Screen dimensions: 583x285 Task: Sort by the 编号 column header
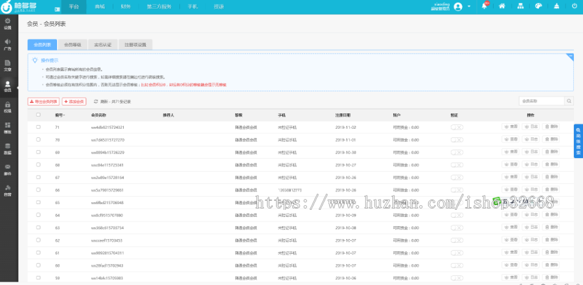[x=60, y=115]
